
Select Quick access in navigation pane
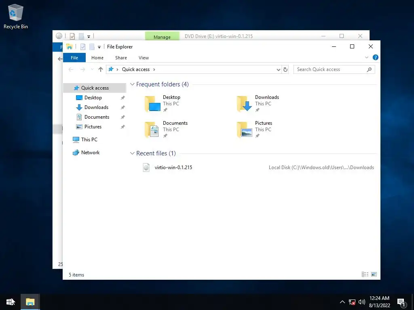(95, 88)
